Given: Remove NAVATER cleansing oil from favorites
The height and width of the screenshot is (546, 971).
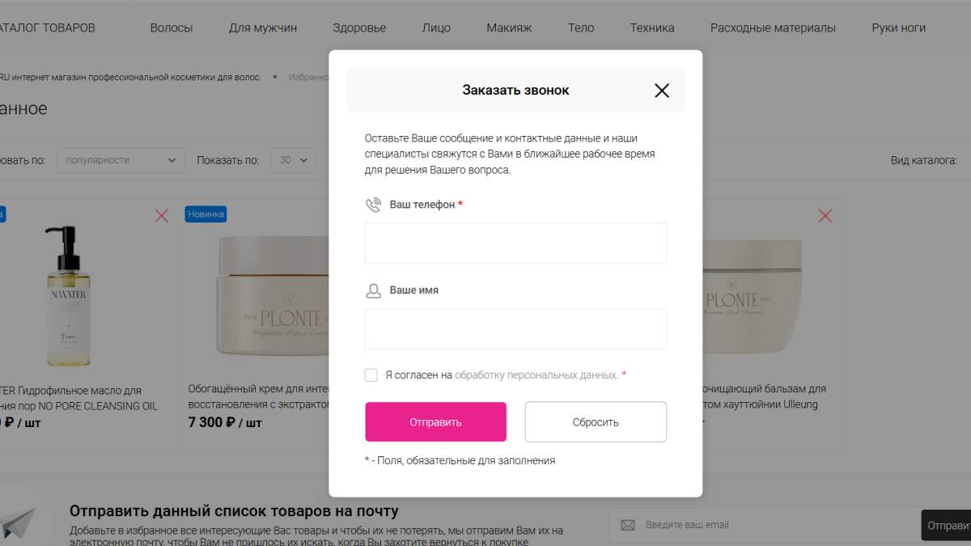Looking at the screenshot, I should point(162,215).
